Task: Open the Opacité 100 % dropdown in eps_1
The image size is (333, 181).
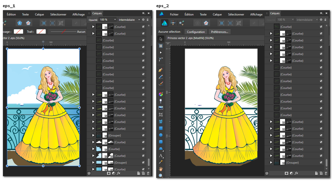Action: click(x=115, y=20)
